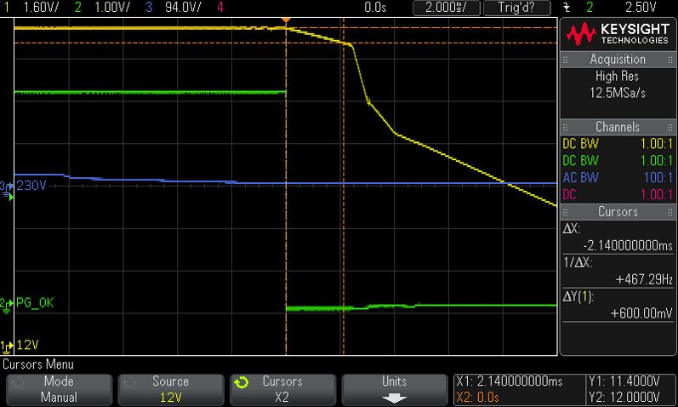Click the drag handle left of Cursors header
The image size is (678, 407).
coord(565,212)
